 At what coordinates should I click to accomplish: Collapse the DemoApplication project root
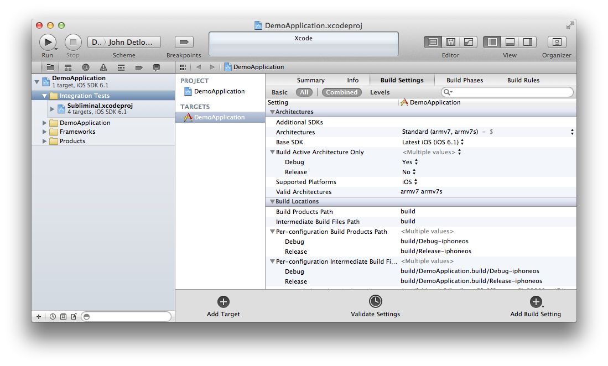(x=37, y=82)
